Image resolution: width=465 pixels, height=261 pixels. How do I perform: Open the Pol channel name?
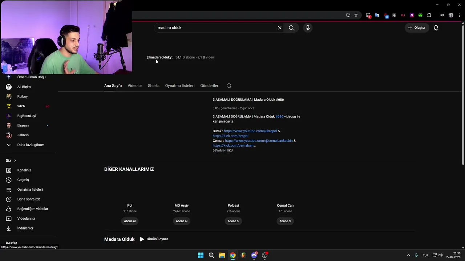[130, 206]
